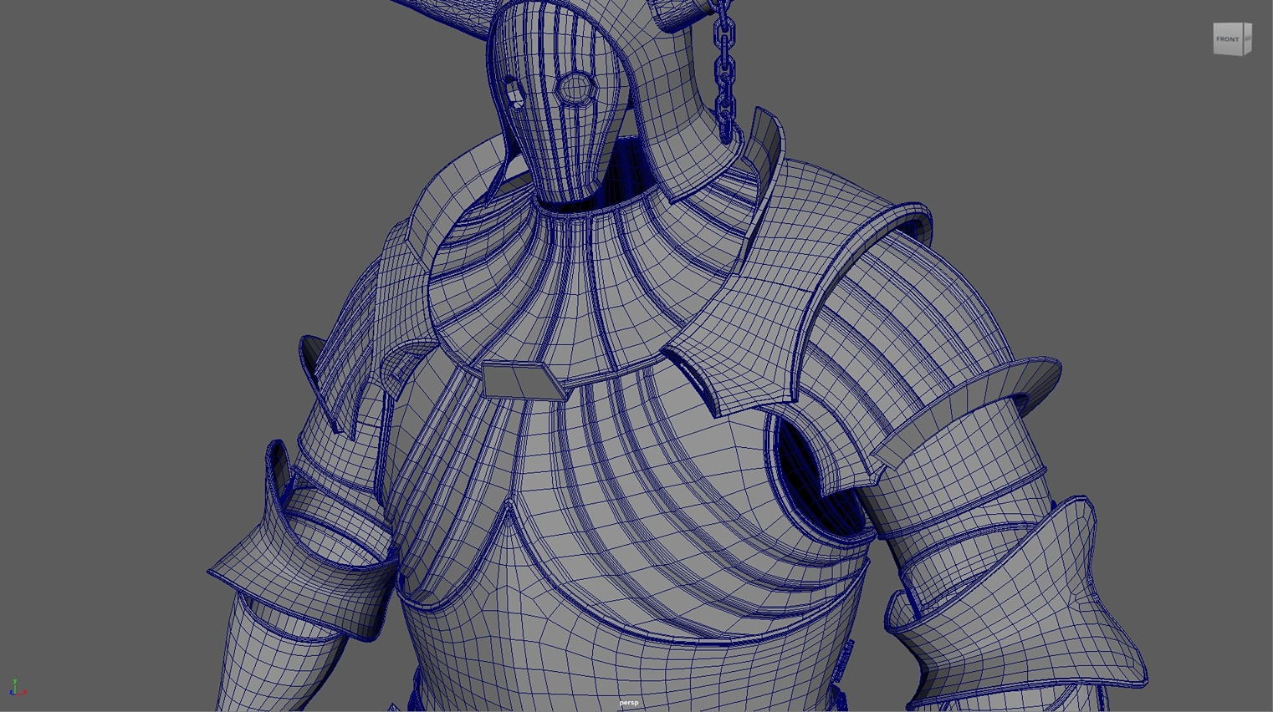1273x712 pixels.
Task: Click the narrow side face of the ViewCube
Action: click(1248, 38)
